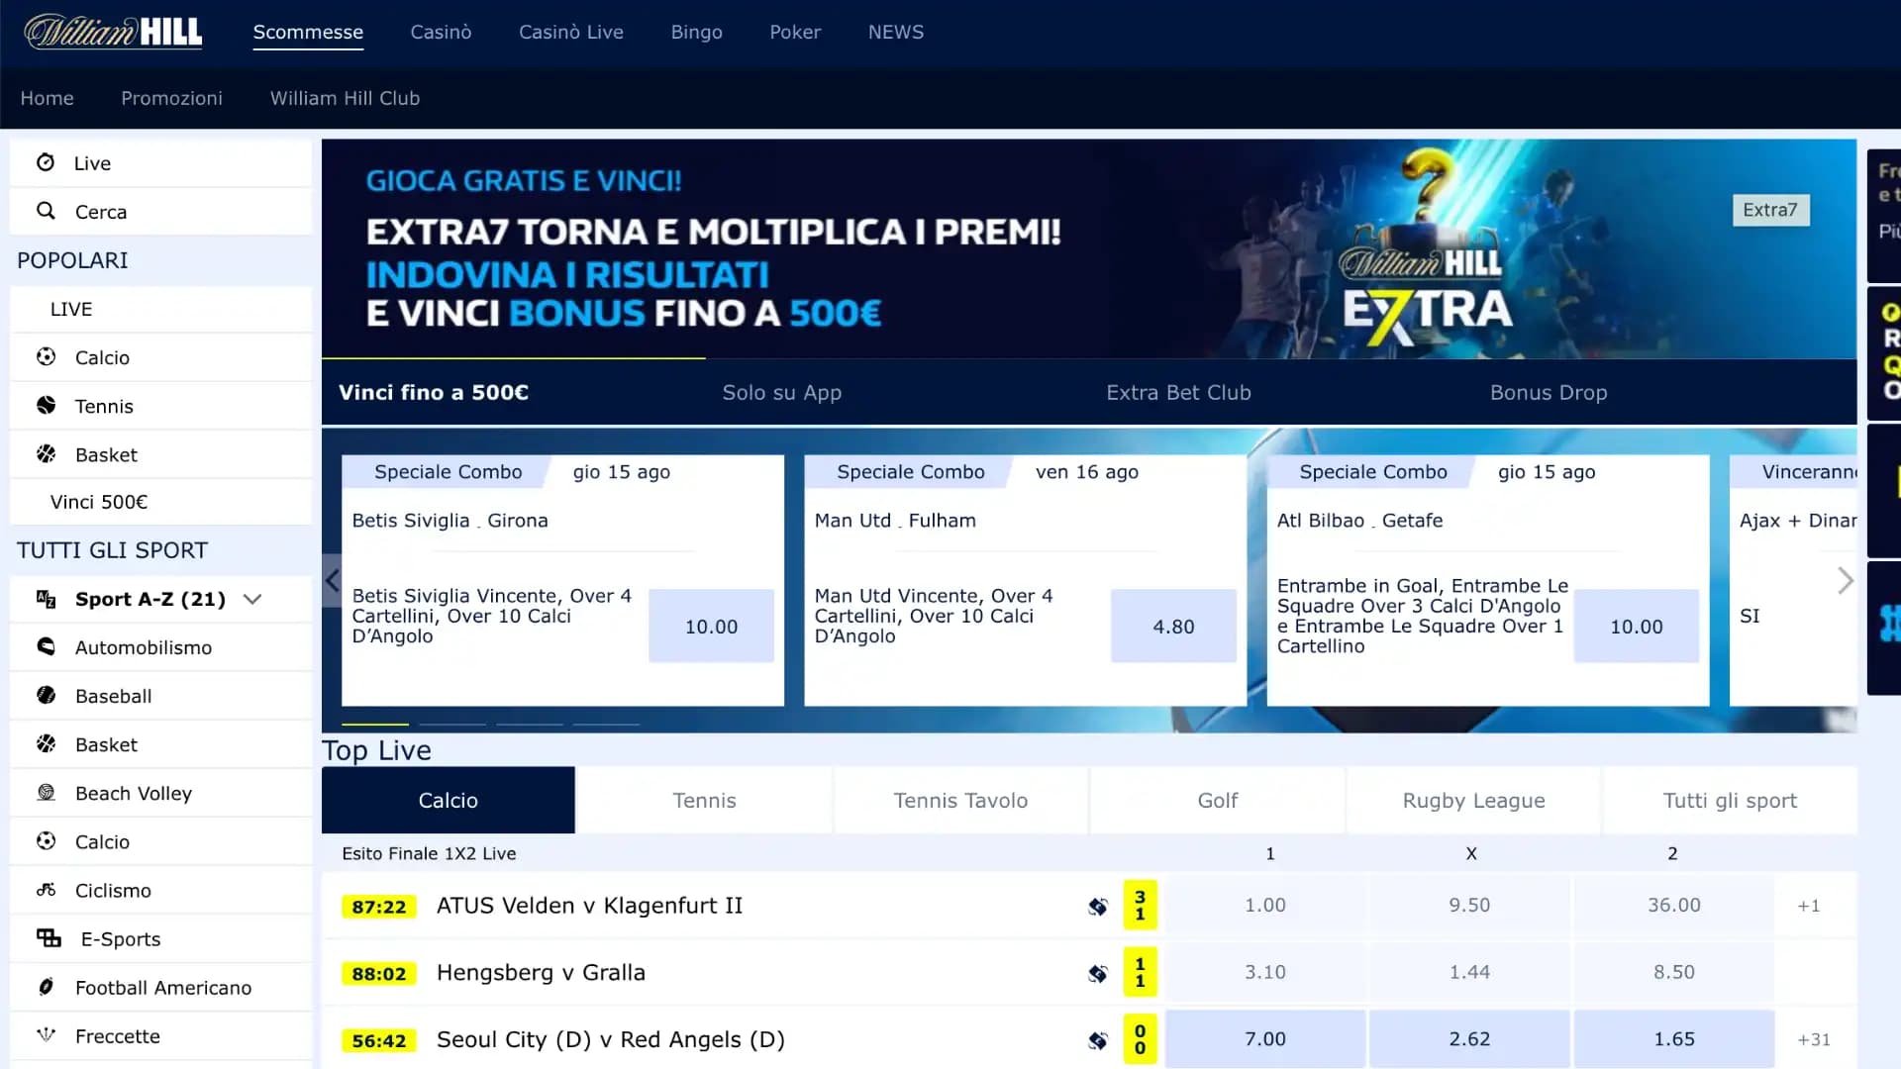Open Live section clock icon
This screenshot has height=1069, width=1901.
(46, 162)
